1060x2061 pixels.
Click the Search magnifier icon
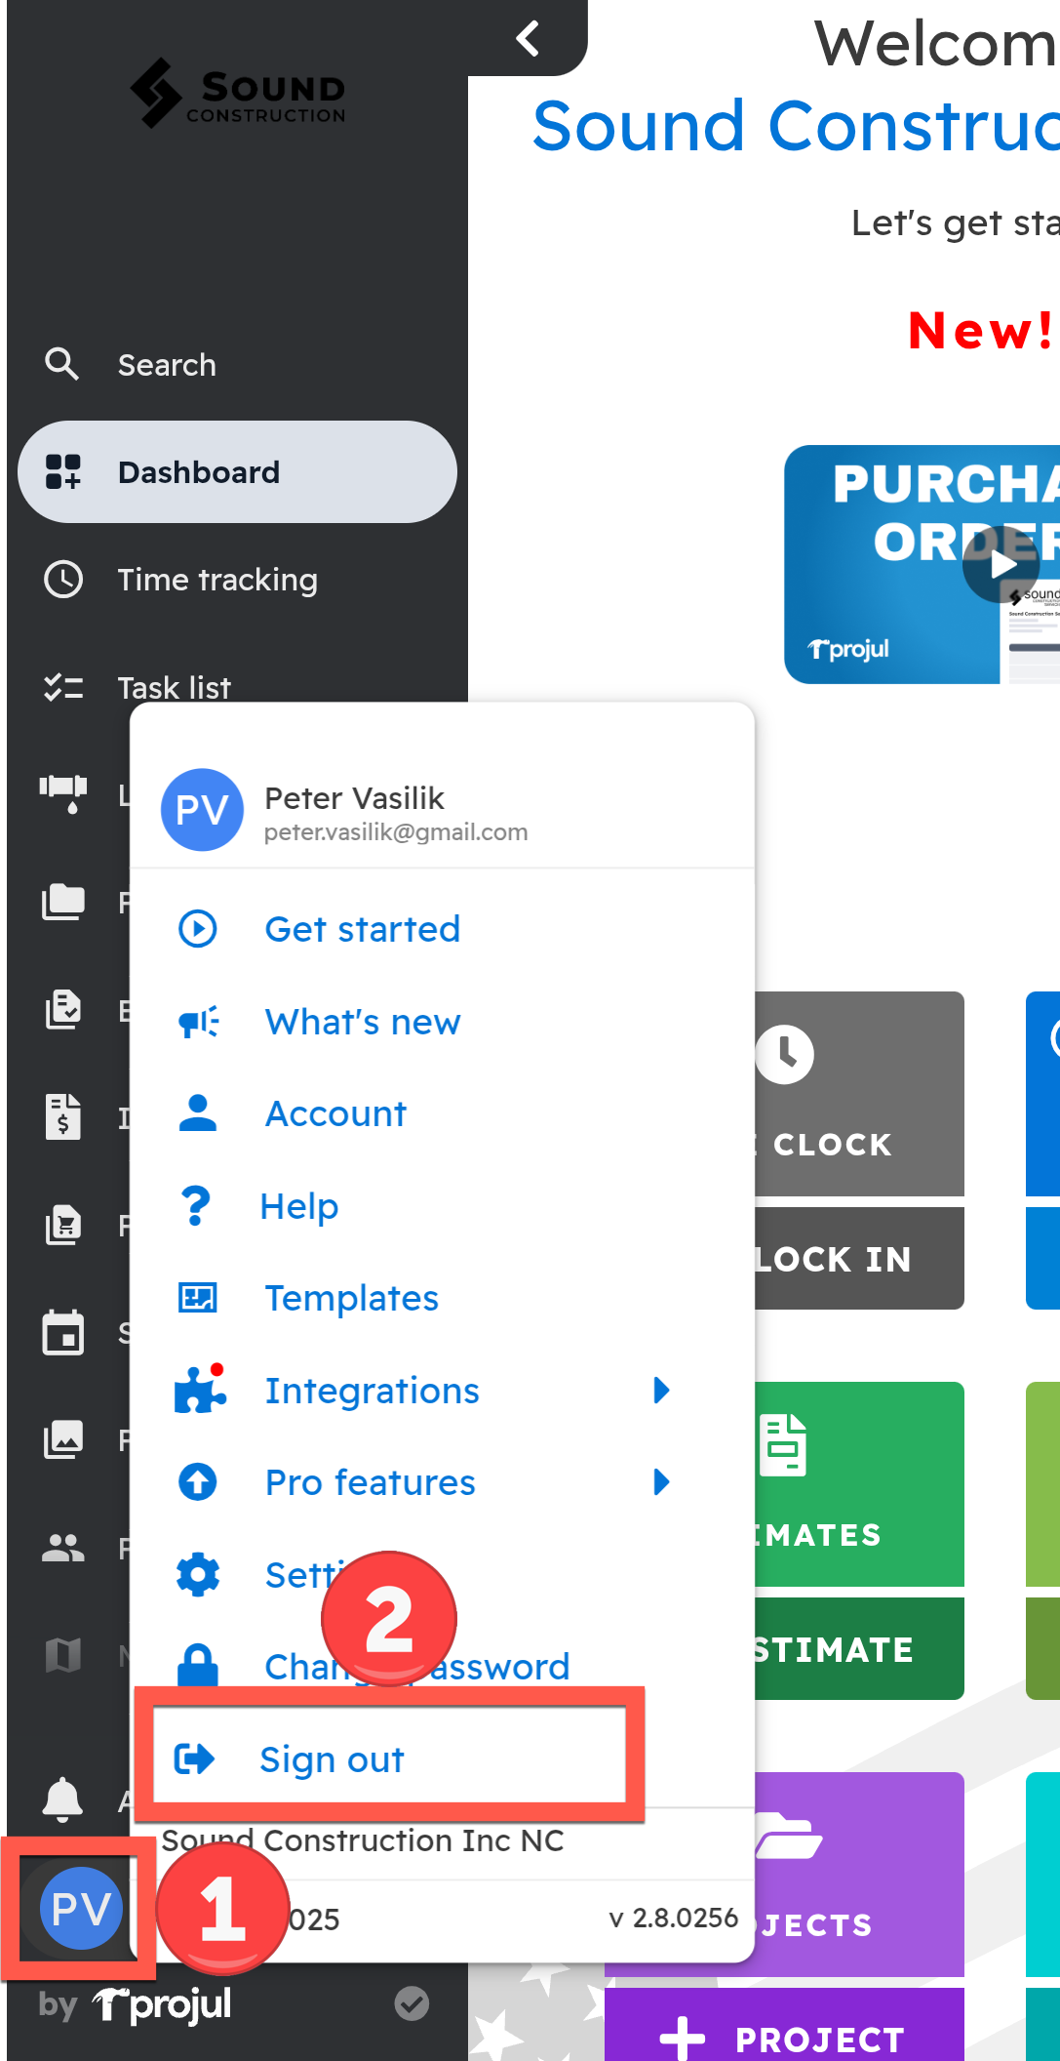point(62,364)
